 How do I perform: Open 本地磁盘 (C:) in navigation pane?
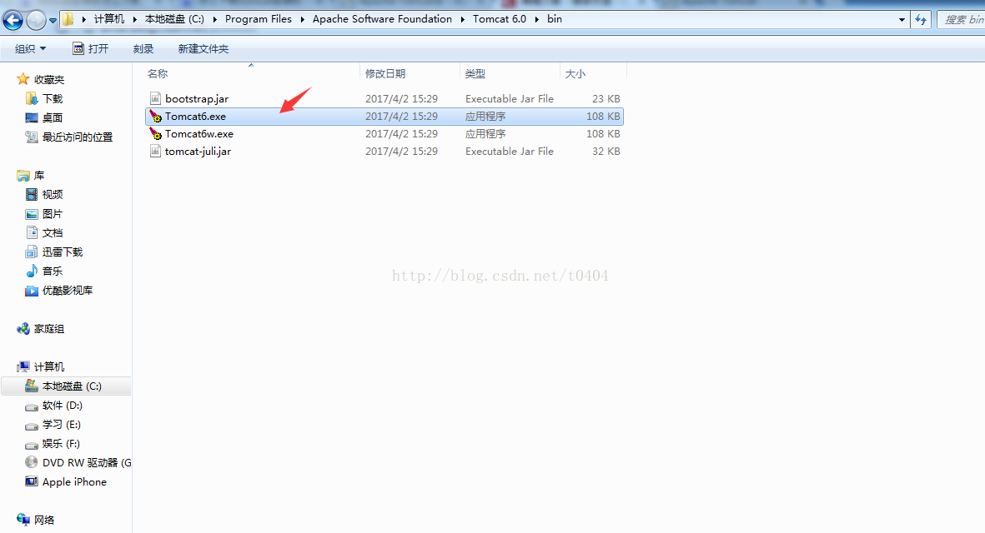point(66,386)
